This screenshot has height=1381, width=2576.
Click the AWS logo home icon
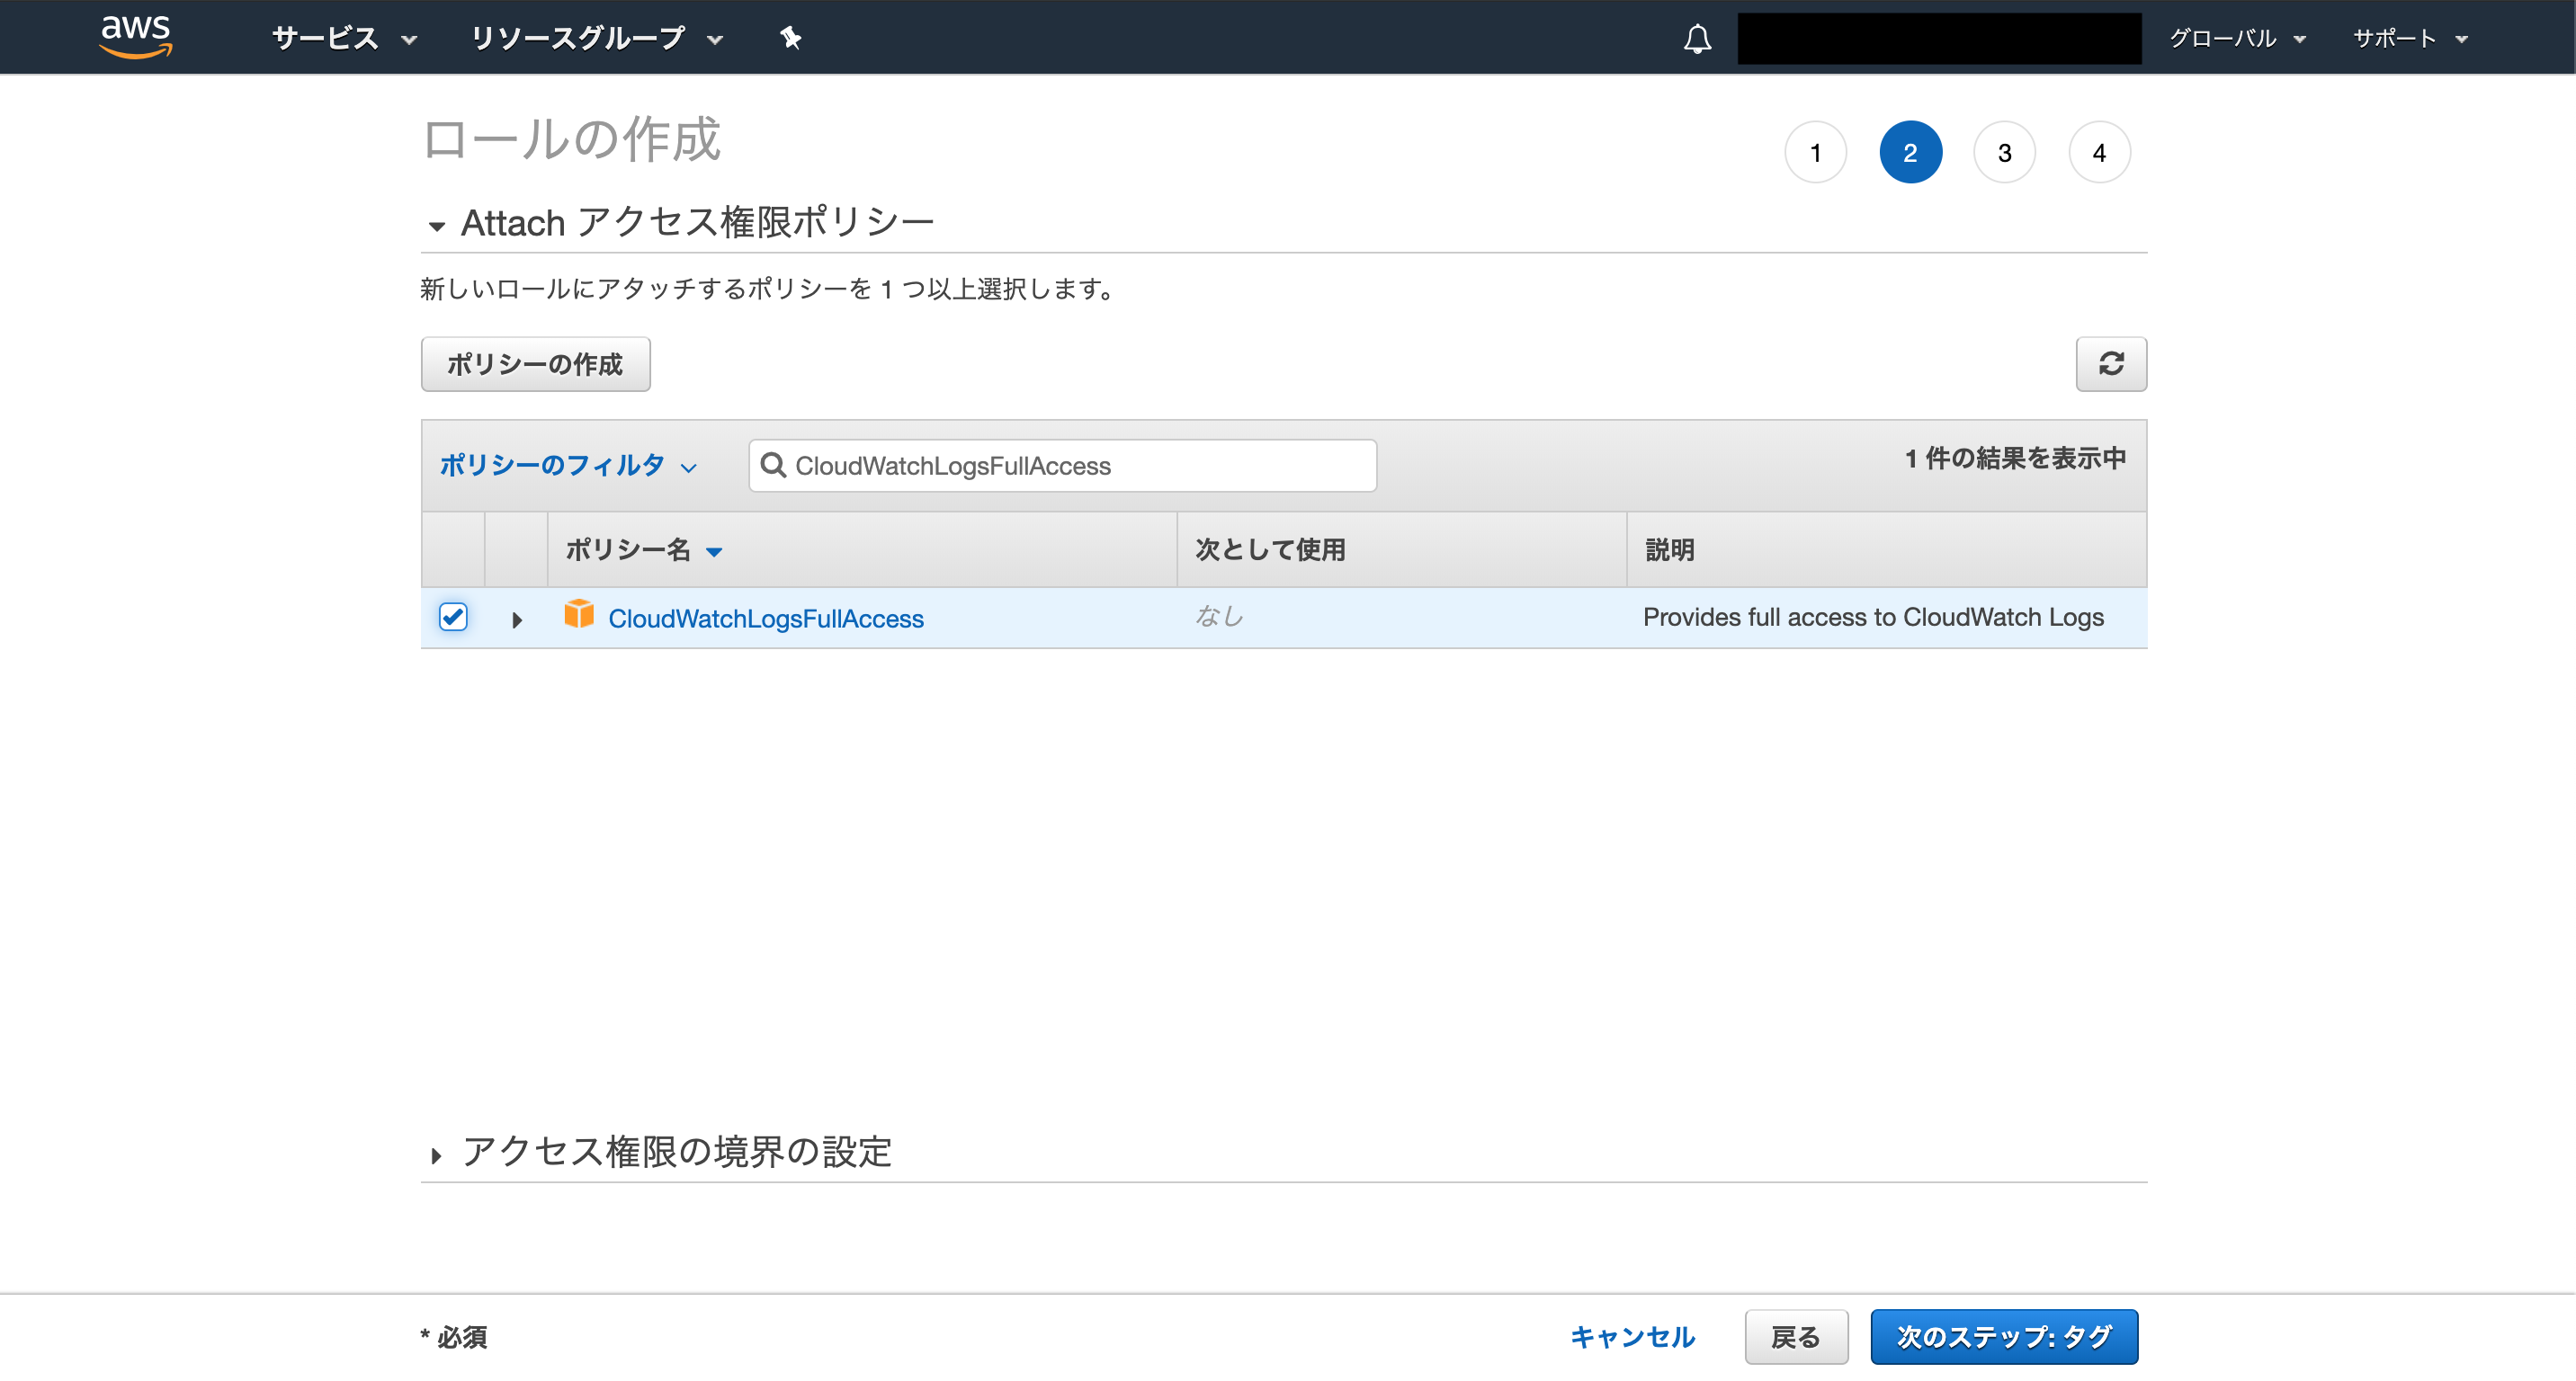[136, 37]
